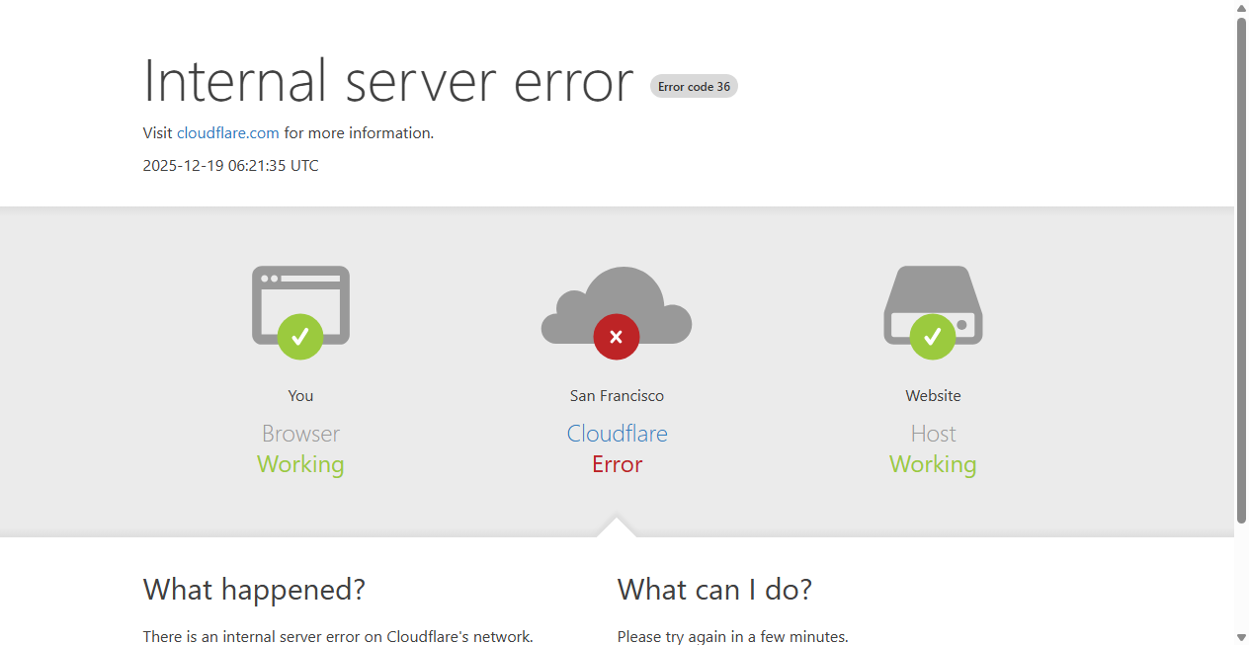Click text 'Please try again in a few minutes.'
Image resolution: width=1249 pixels, height=645 pixels.
point(733,637)
